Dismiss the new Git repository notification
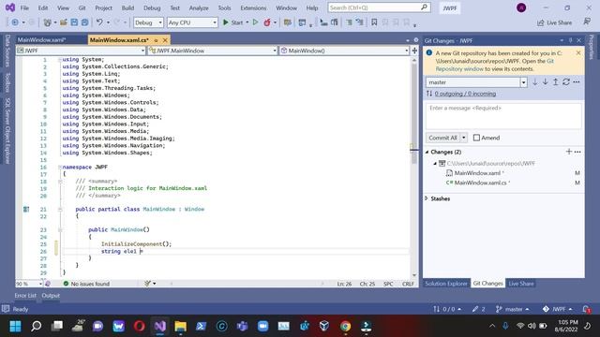The height and width of the screenshot is (337, 600). pos(578,53)
